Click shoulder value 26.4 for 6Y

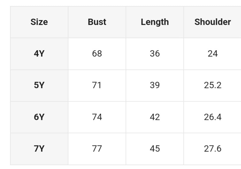point(213,117)
